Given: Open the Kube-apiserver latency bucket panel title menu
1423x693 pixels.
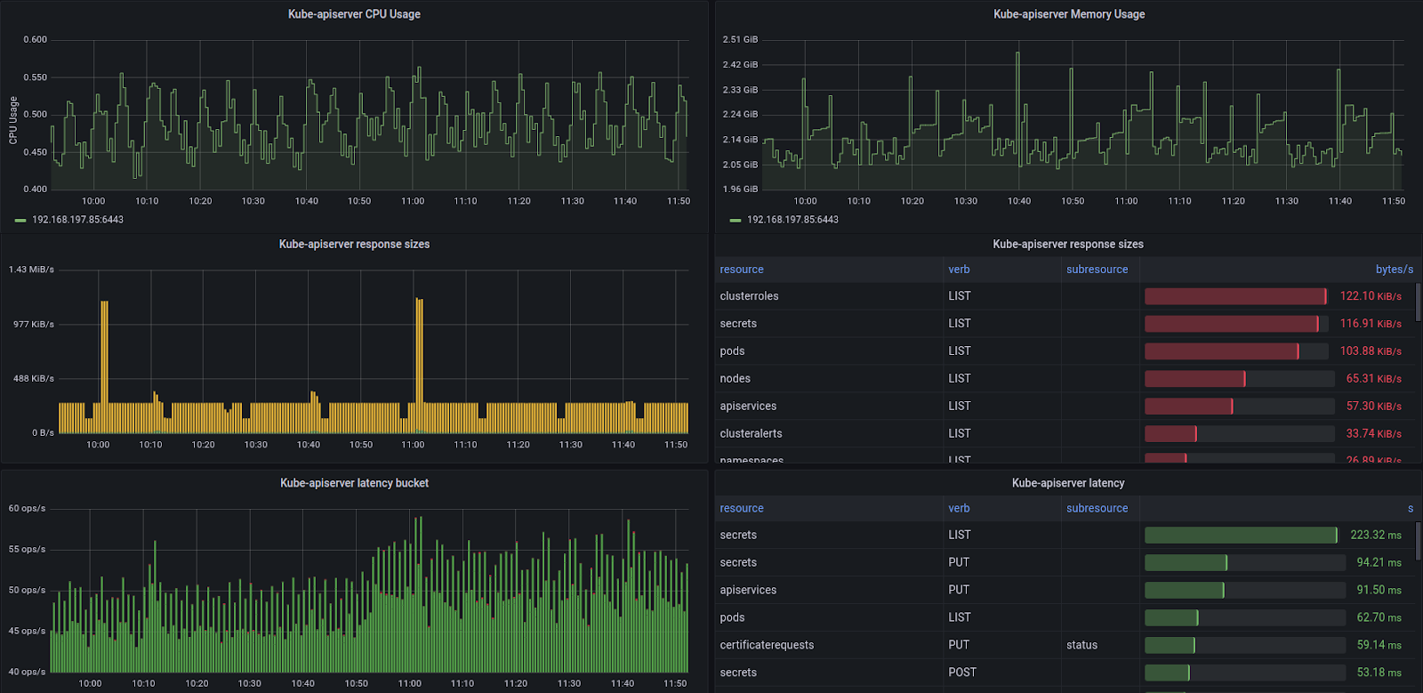Looking at the screenshot, I should (x=354, y=483).
